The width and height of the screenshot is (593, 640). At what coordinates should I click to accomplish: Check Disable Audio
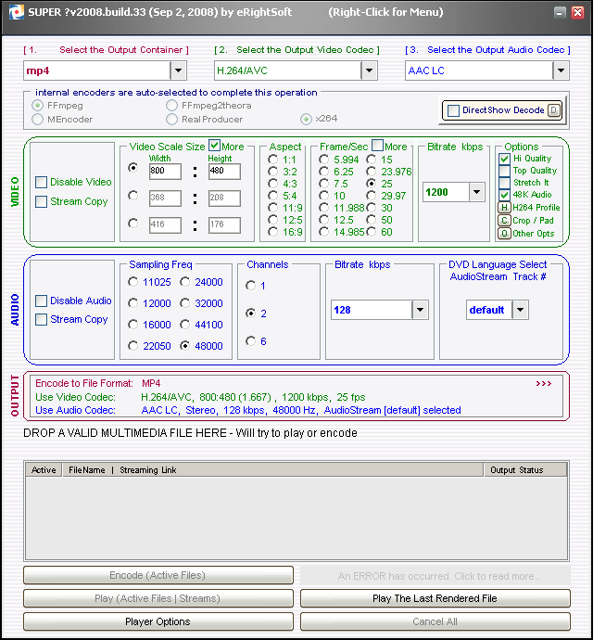(41, 301)
